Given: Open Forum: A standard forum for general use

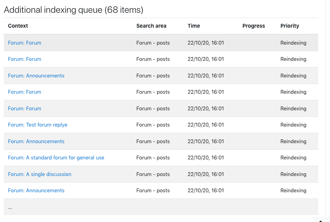Looking at the screenshot, I should [56, 158].
